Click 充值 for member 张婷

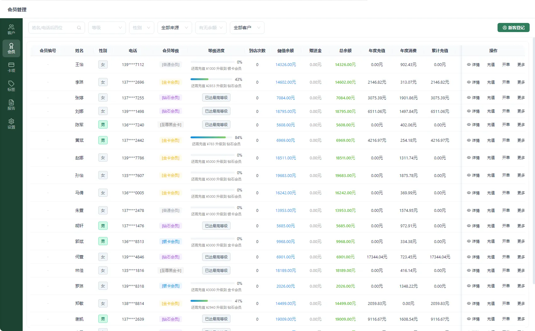pos(491,98)
